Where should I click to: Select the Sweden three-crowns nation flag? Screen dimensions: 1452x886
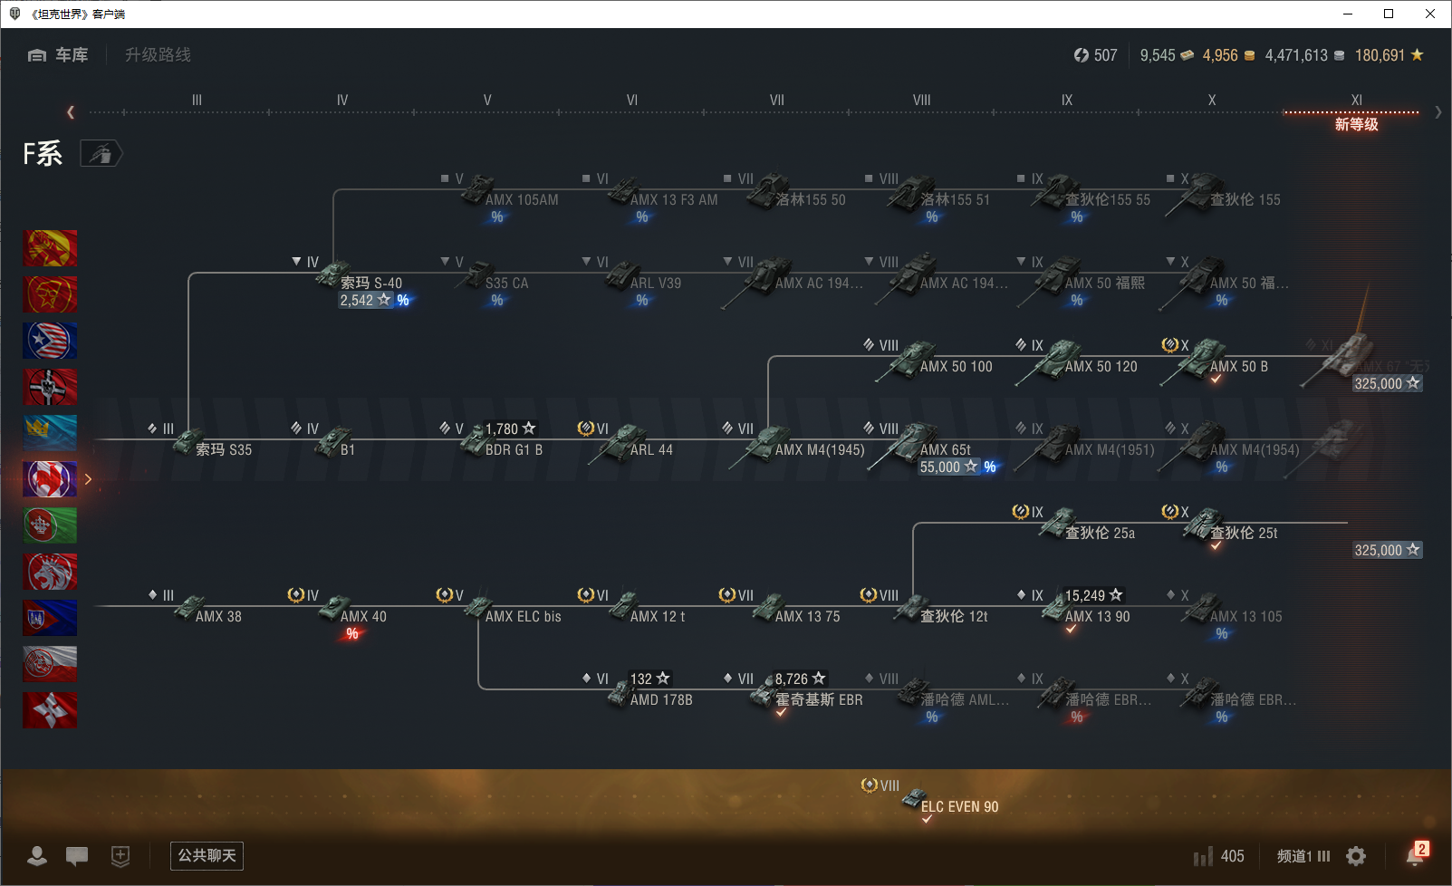pyautogui.click(x=50, y=433)
